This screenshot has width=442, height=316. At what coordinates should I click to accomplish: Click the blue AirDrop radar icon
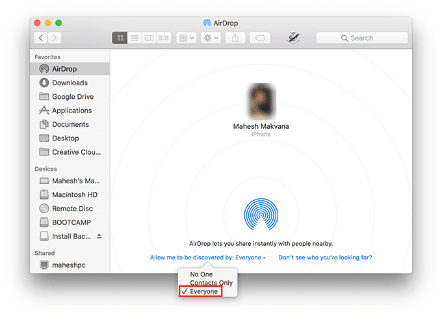[261, 214]
